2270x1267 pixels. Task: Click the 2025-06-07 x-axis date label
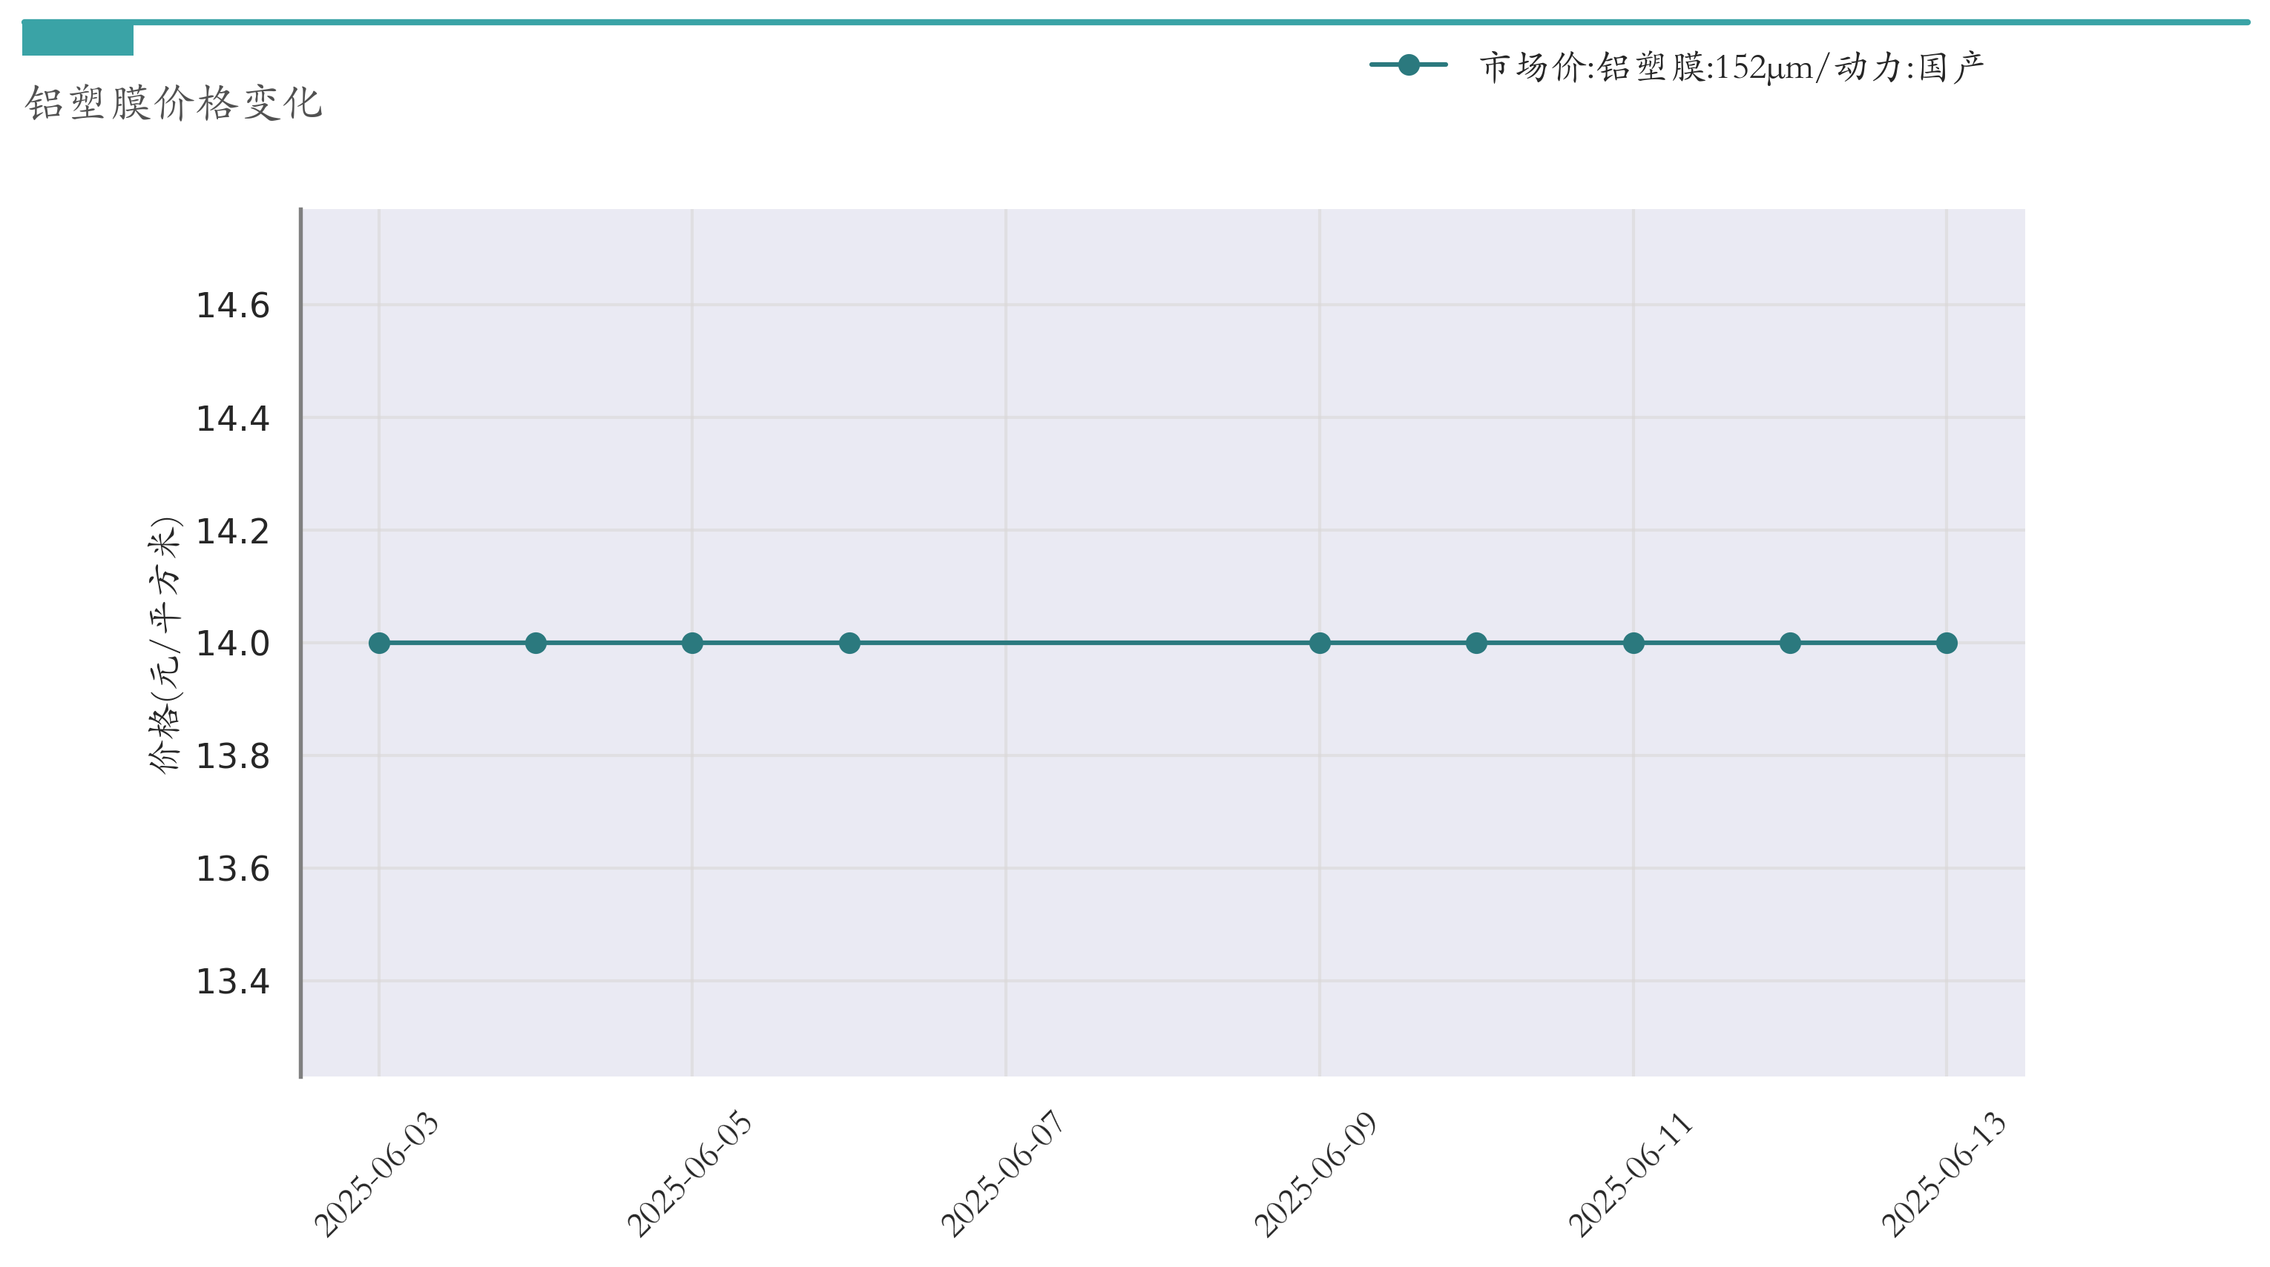[1003, 1174]
